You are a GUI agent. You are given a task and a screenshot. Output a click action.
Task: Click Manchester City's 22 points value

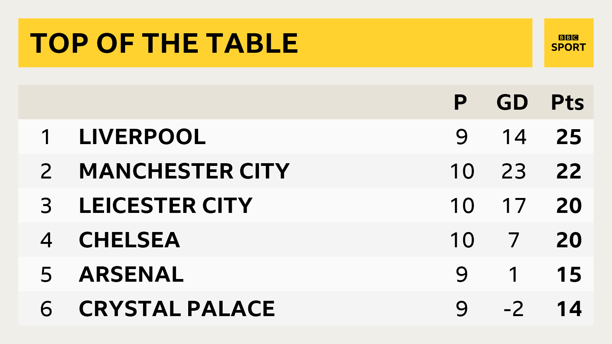[569, 171]
